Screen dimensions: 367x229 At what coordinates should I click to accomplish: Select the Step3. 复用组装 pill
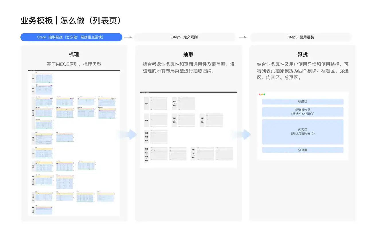pos(301,37)
